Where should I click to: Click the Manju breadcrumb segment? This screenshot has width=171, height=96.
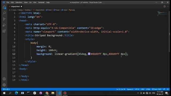[x=21, y=10]
